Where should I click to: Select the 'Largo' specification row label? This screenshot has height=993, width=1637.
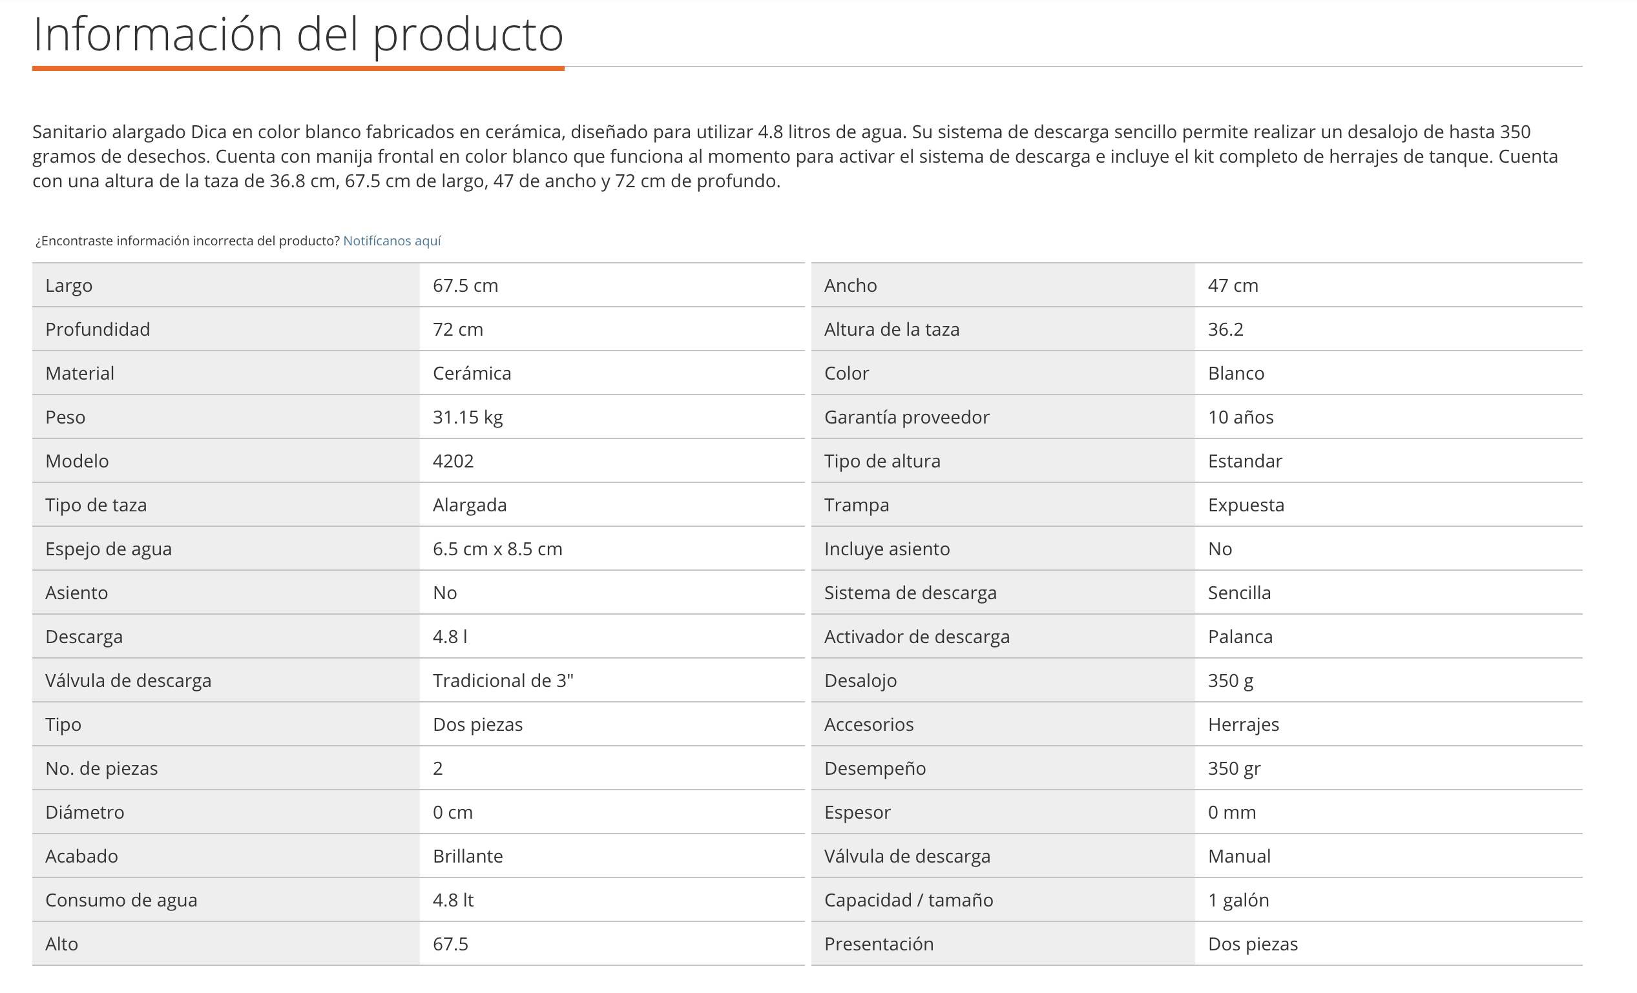tap(68, 285)
